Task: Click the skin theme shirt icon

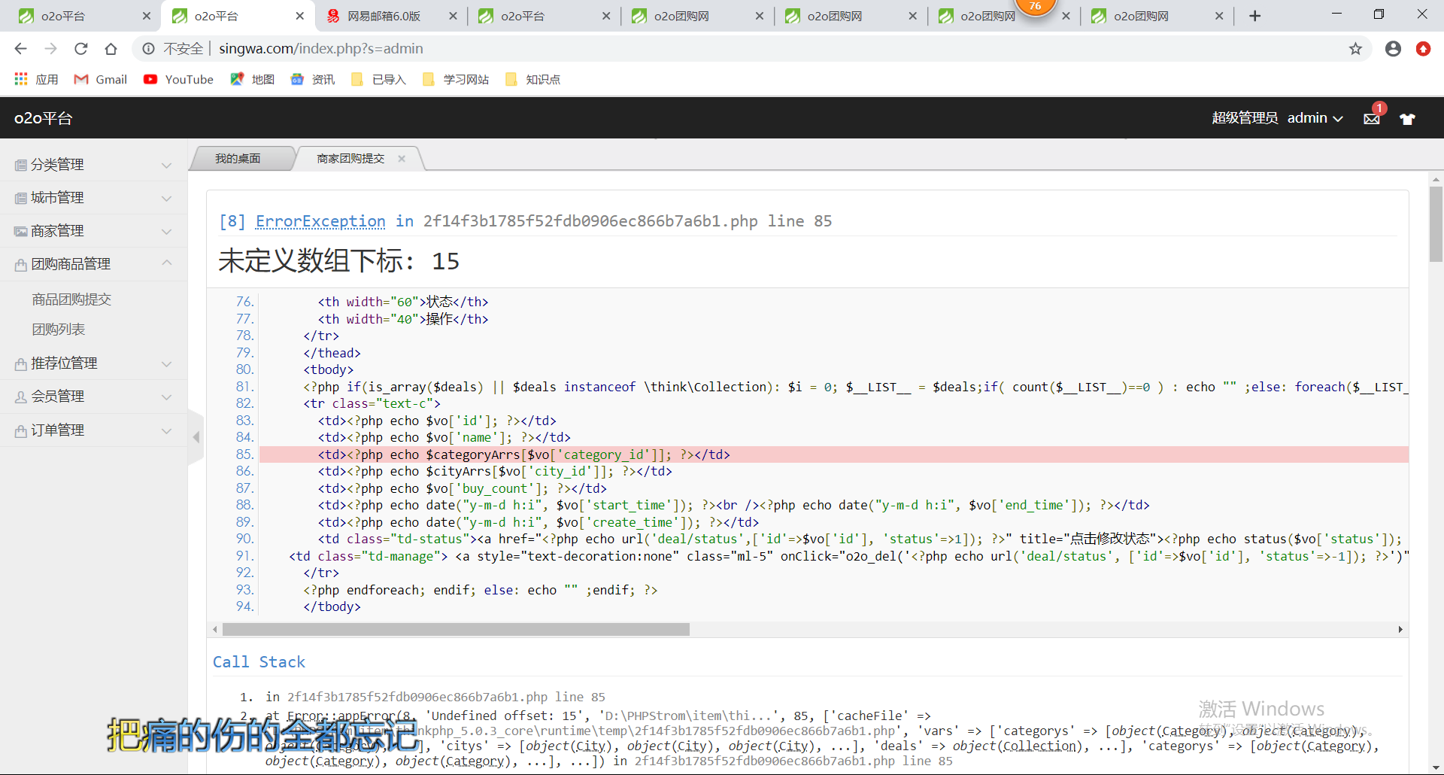Action: coord(1407,118)
